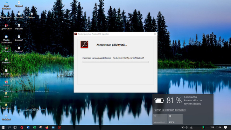
Task: Open the volume control in the tray
Action: [x=187, y=128]
